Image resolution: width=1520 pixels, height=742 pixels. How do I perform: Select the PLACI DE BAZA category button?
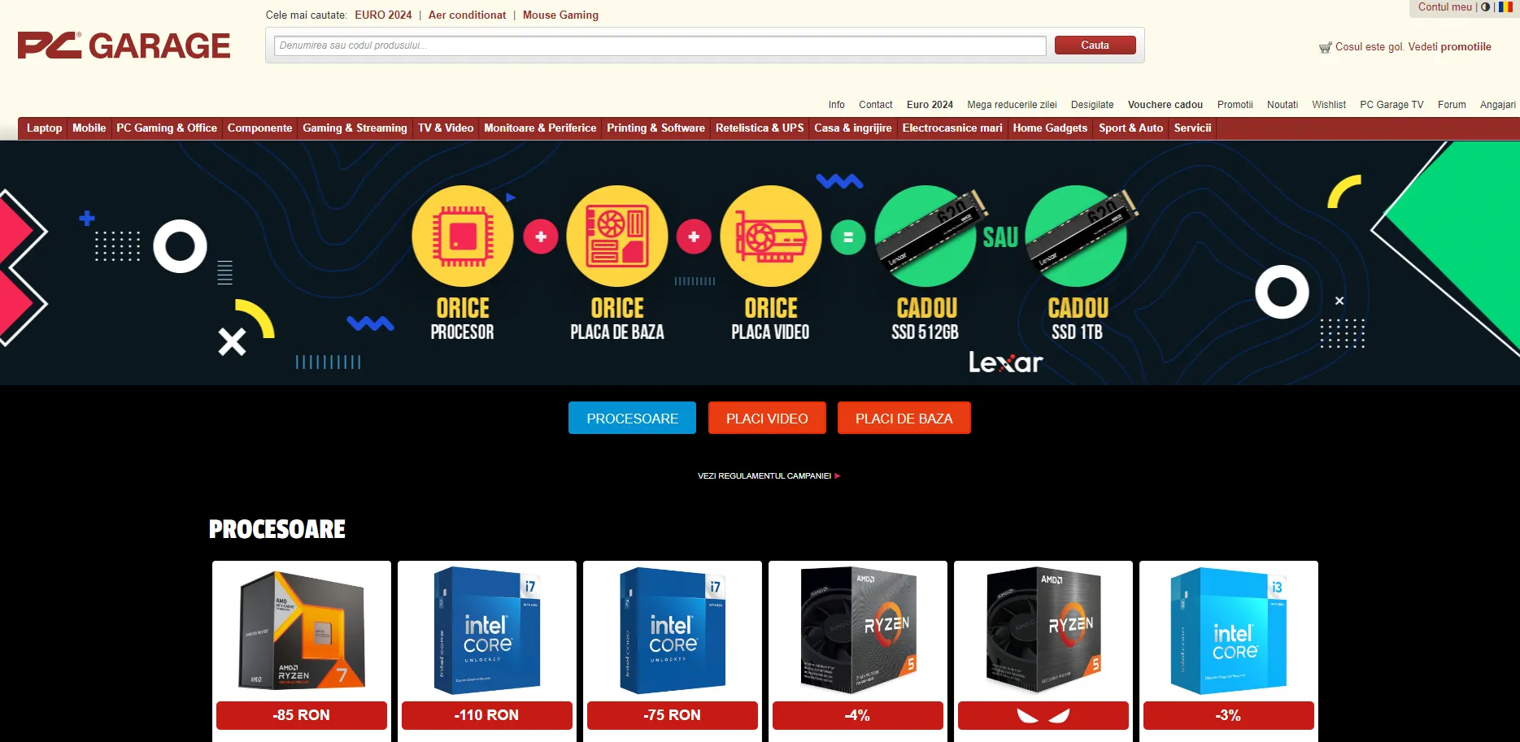tap(904, 419)
